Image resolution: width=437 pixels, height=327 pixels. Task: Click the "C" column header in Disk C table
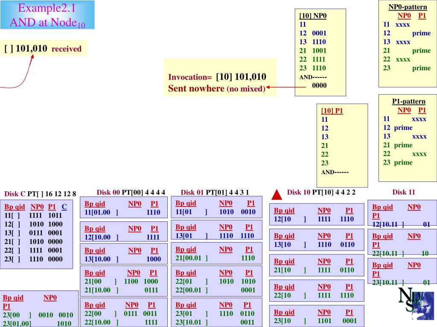tap(64, 207)
